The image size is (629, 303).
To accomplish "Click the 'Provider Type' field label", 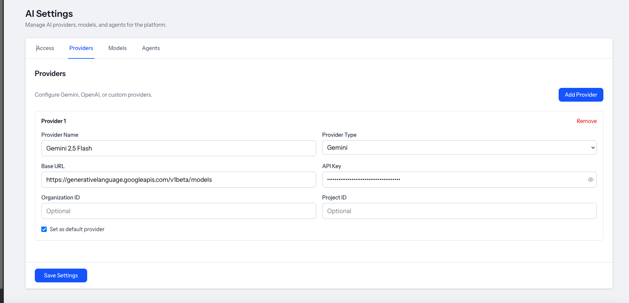I will (x=339, y=135).
